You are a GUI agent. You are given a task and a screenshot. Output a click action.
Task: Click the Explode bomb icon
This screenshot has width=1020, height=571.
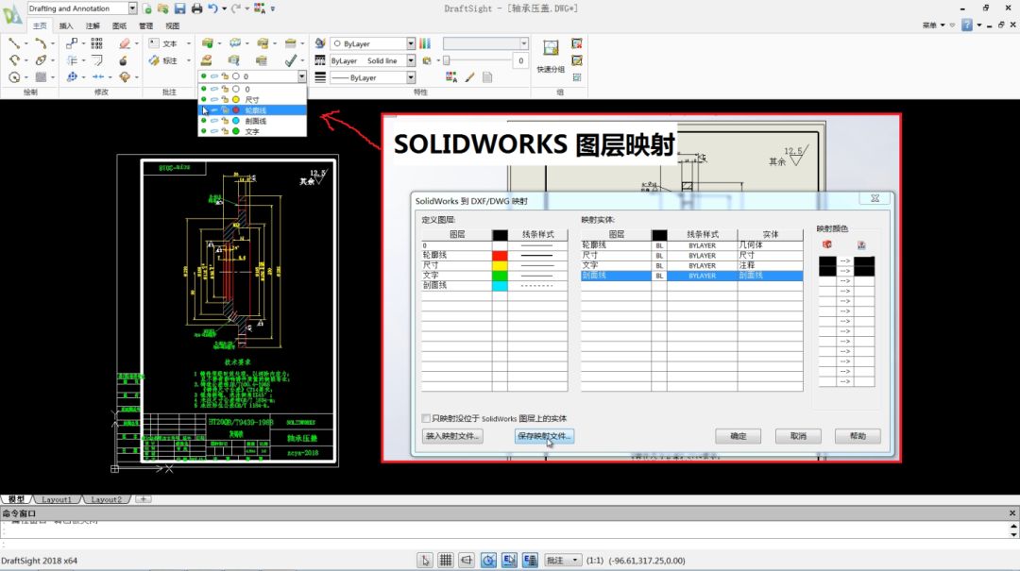(123, 60)
